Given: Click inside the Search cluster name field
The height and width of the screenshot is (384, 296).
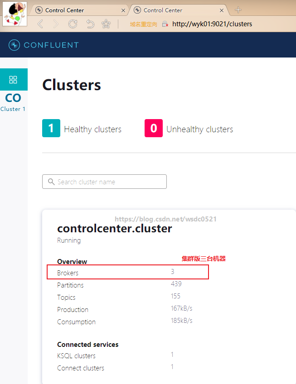Looking at the screenshot, I should point(104,182).
